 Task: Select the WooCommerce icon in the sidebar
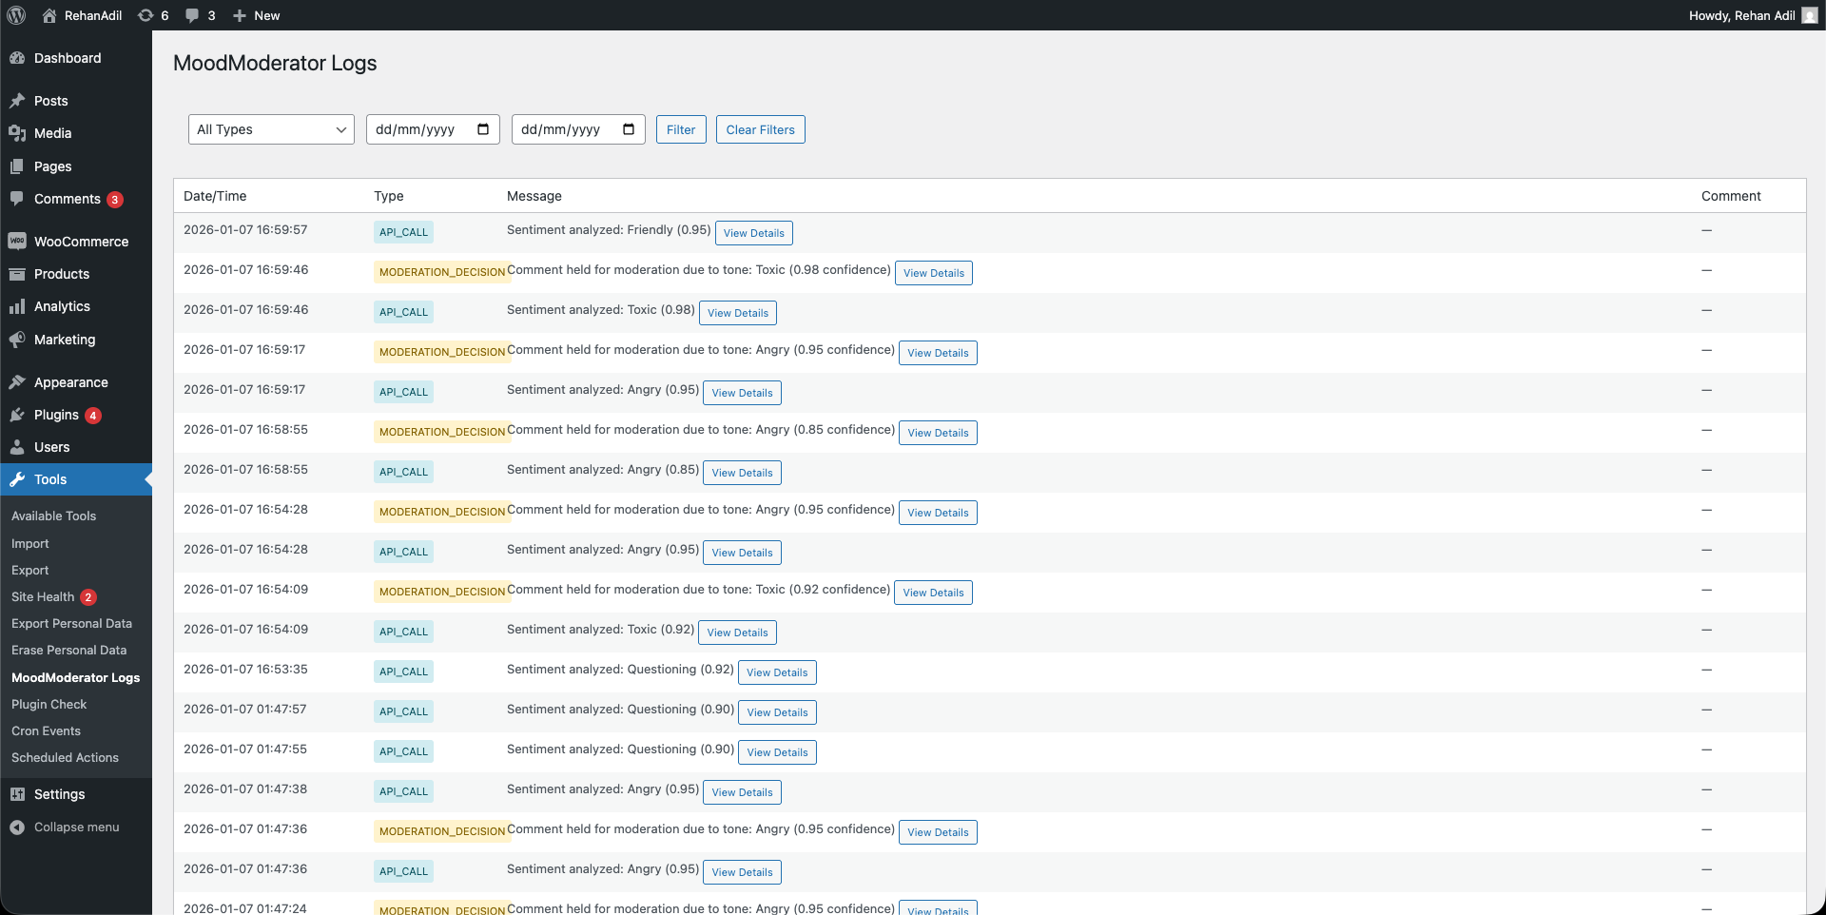(19, 241)
